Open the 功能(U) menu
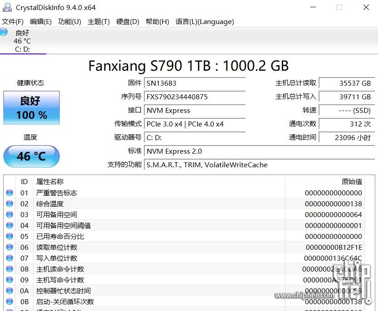378x311 pixels. tap(69, 22)
